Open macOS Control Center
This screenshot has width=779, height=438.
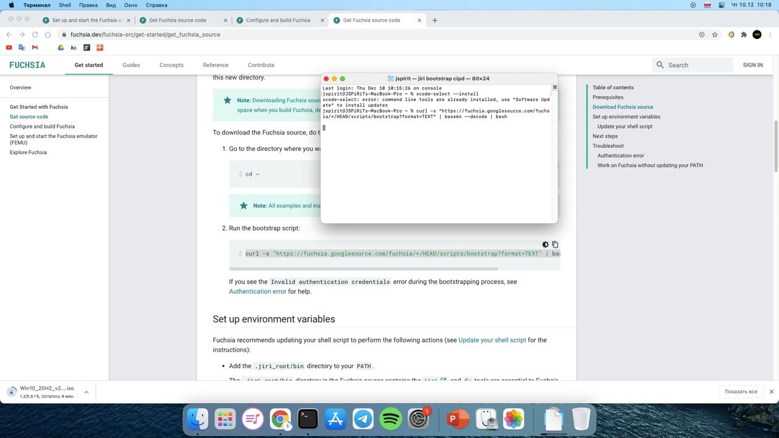[722, 5]
